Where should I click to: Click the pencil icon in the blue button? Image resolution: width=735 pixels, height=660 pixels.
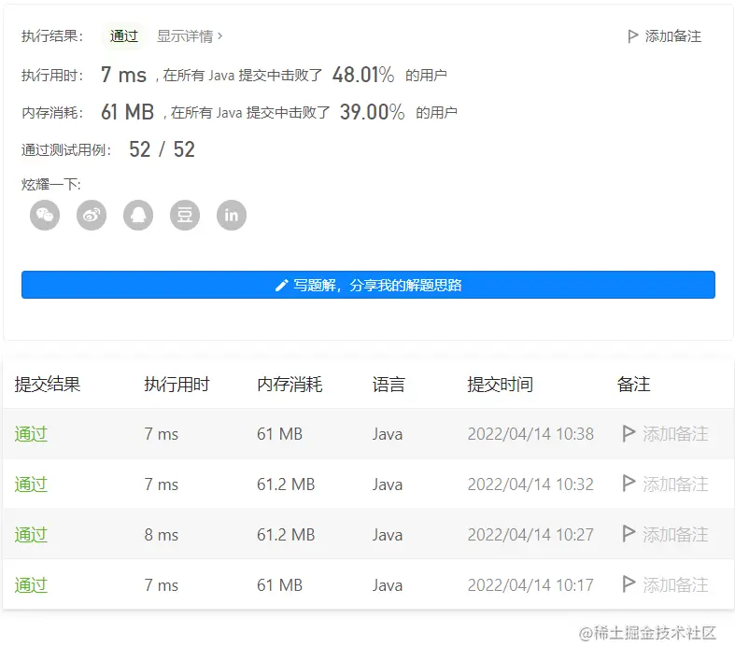pos(281,285)
